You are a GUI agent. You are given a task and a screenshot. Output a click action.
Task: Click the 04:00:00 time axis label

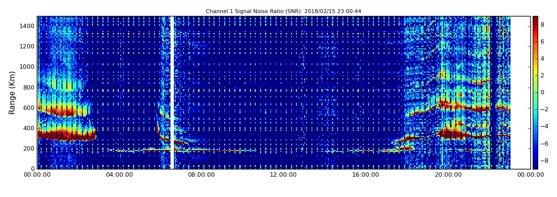click(x=119, y=175)
